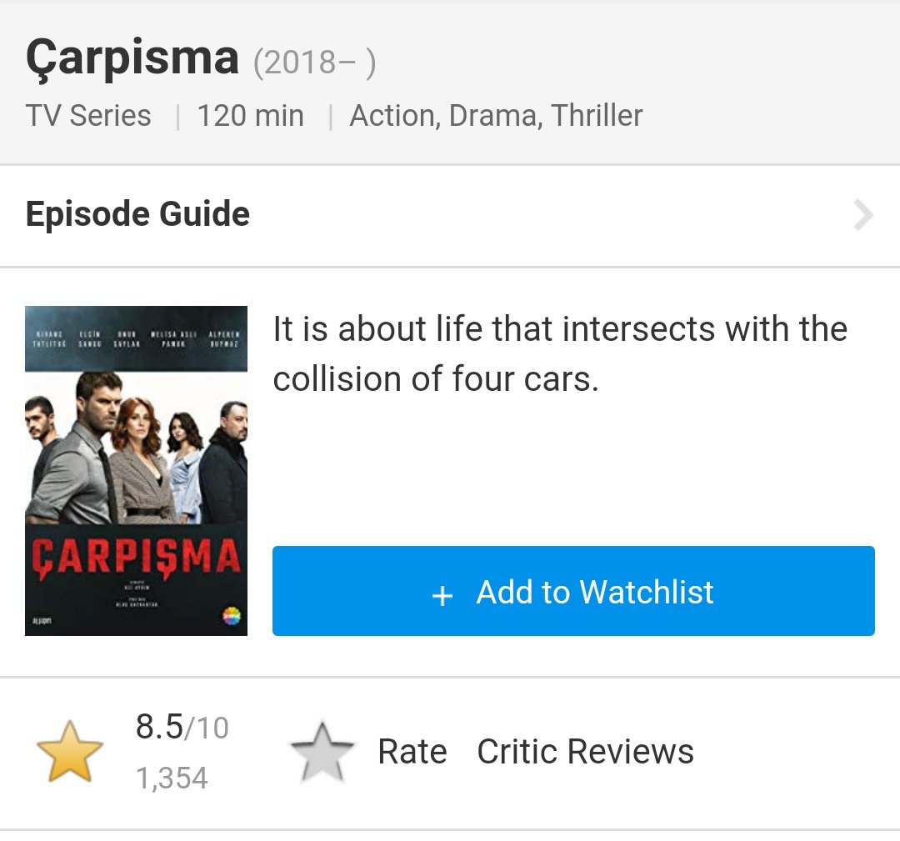Expand Episode Guide using the right chevron
Viewport: 900px width, 841px height.
[x=863, y=216]
